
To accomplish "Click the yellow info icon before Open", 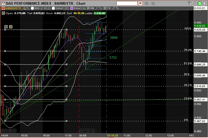I will point(3,13).
